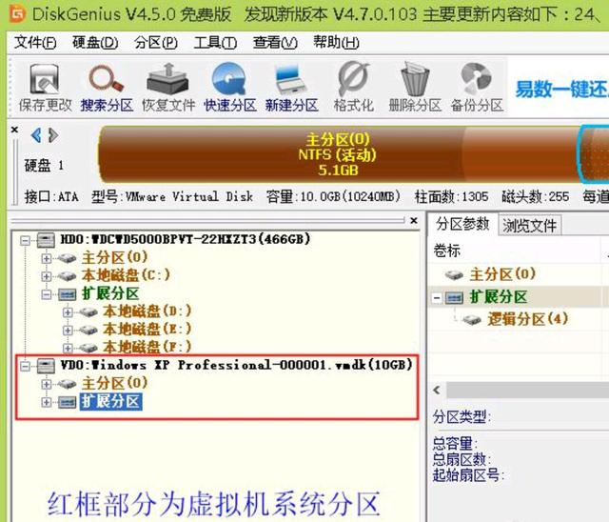This screenshot has height=522, width=609.
Task: Close the disk map pane with the X
Action: [x=15, y=130]
